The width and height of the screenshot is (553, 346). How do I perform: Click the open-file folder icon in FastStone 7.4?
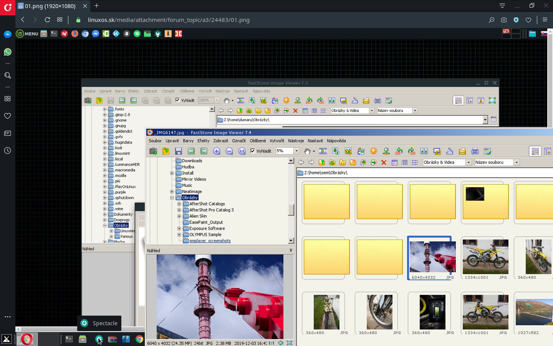(x=166, y=151)
